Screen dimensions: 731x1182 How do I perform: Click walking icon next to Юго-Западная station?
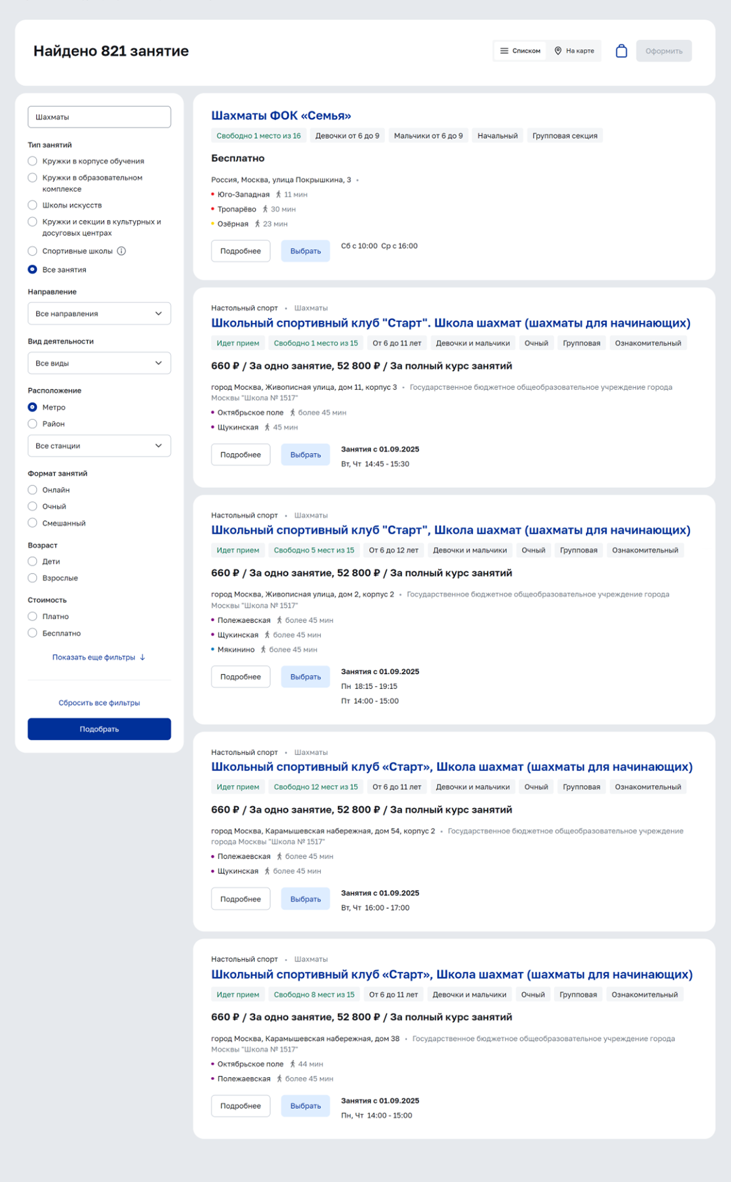pos(279,194)
